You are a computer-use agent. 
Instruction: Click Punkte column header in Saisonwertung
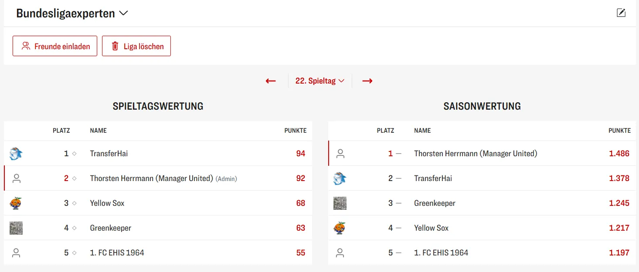click(x=619, y=131)
